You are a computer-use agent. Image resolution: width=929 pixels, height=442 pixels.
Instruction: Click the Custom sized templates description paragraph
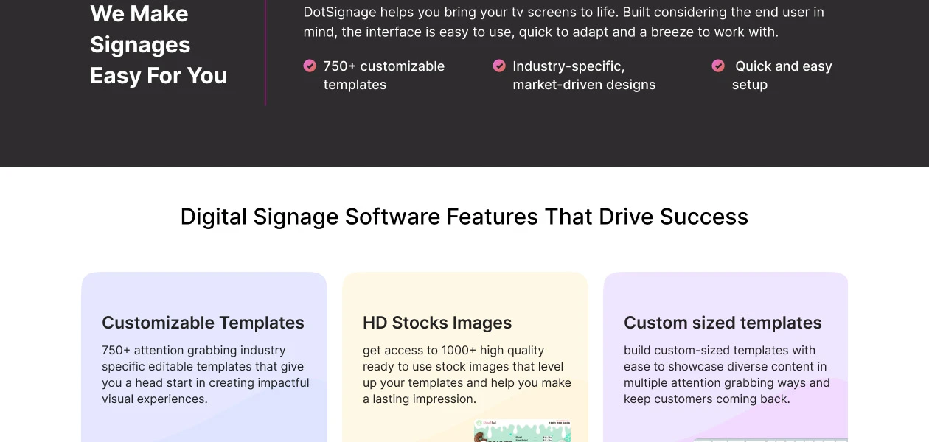726,375
